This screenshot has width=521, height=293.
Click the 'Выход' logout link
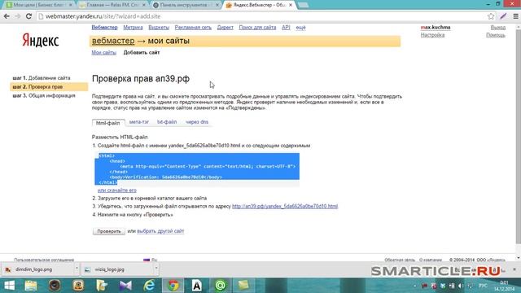click(x=497, y=27)
